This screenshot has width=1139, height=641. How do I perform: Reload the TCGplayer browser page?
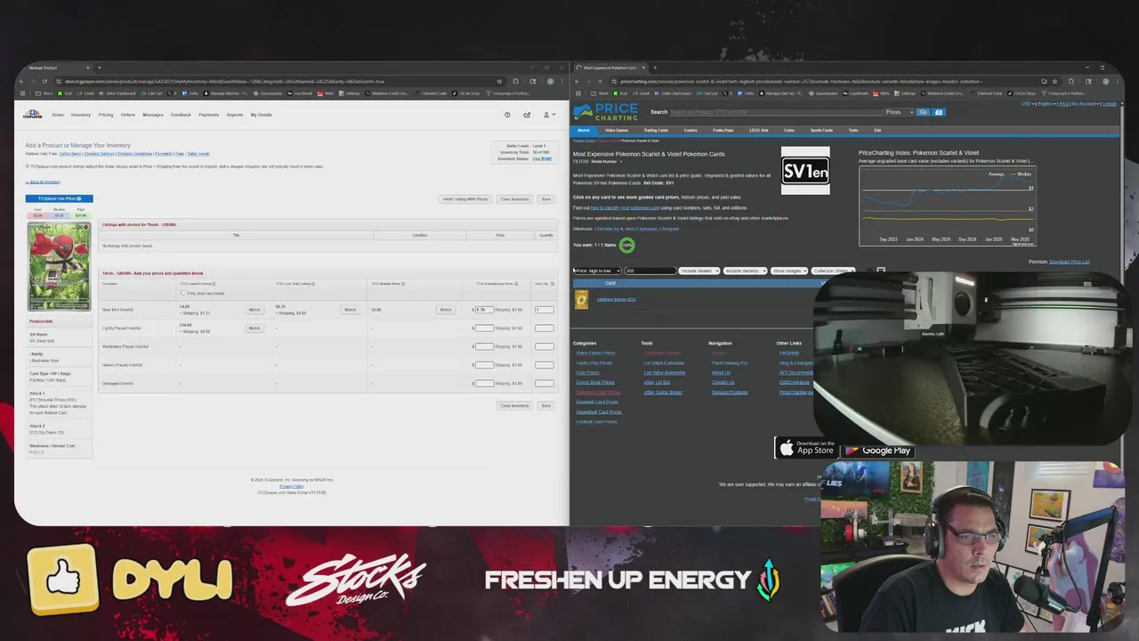tap(46, 81)
